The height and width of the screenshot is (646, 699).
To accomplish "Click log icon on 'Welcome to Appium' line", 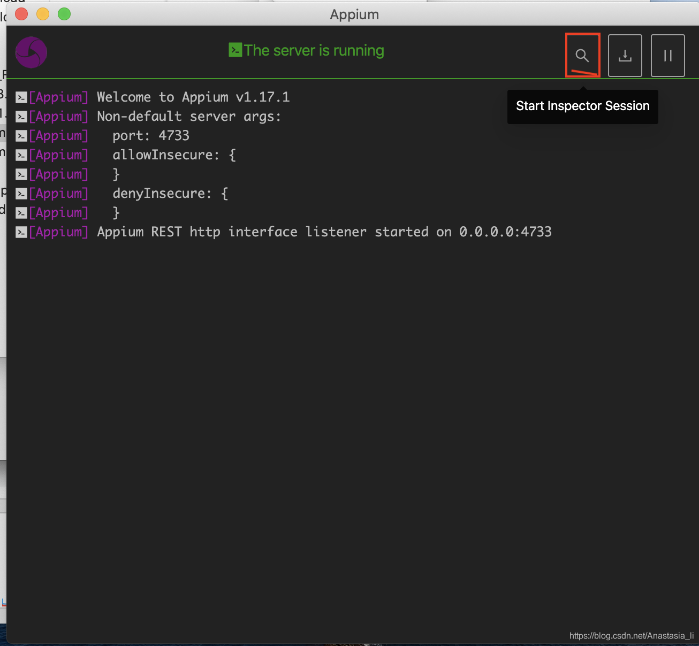I will click(21, 97).
